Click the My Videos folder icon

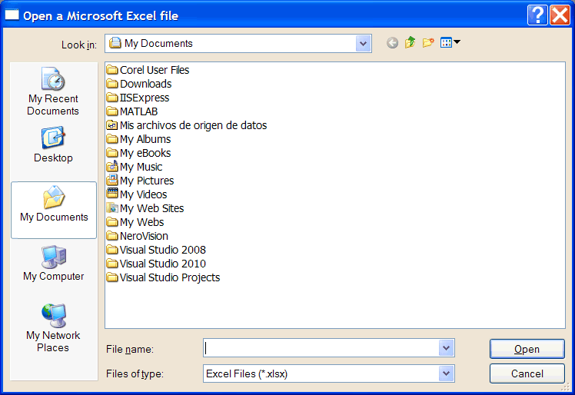click(x=112, y=194)
